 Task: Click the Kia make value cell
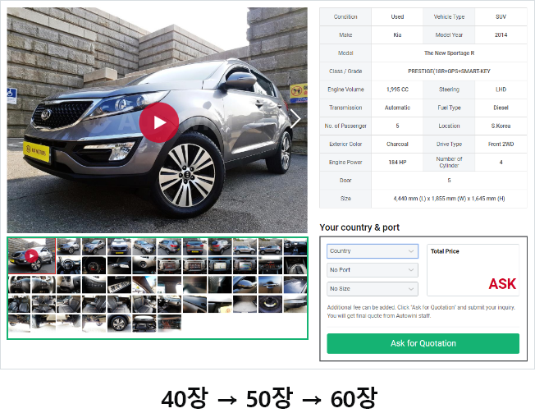pos(397,35)
